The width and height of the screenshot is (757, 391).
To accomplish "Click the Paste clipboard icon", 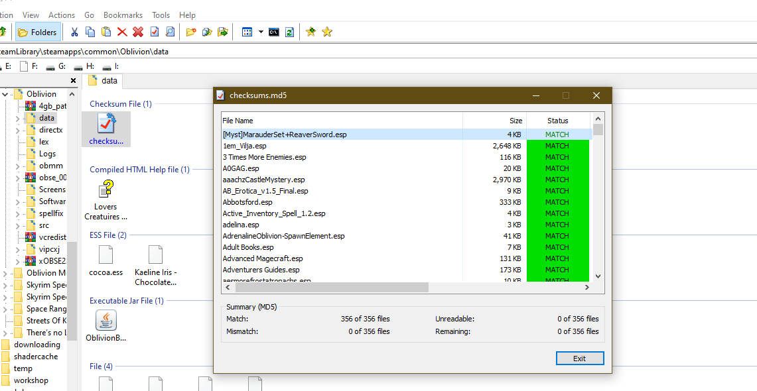I will pyautogui.click(x=106, y=32).
